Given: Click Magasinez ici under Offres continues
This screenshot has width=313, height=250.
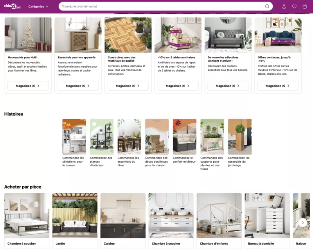Looking at the screenshot, I should [278, 86].
